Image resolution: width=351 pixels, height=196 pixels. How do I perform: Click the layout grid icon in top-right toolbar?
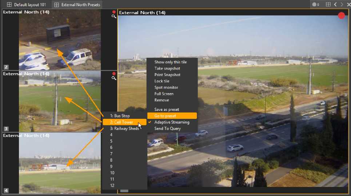328,5
